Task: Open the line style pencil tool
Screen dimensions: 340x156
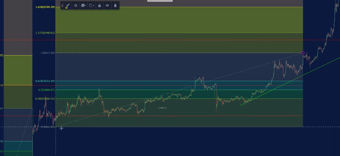Action: point(68,5)
